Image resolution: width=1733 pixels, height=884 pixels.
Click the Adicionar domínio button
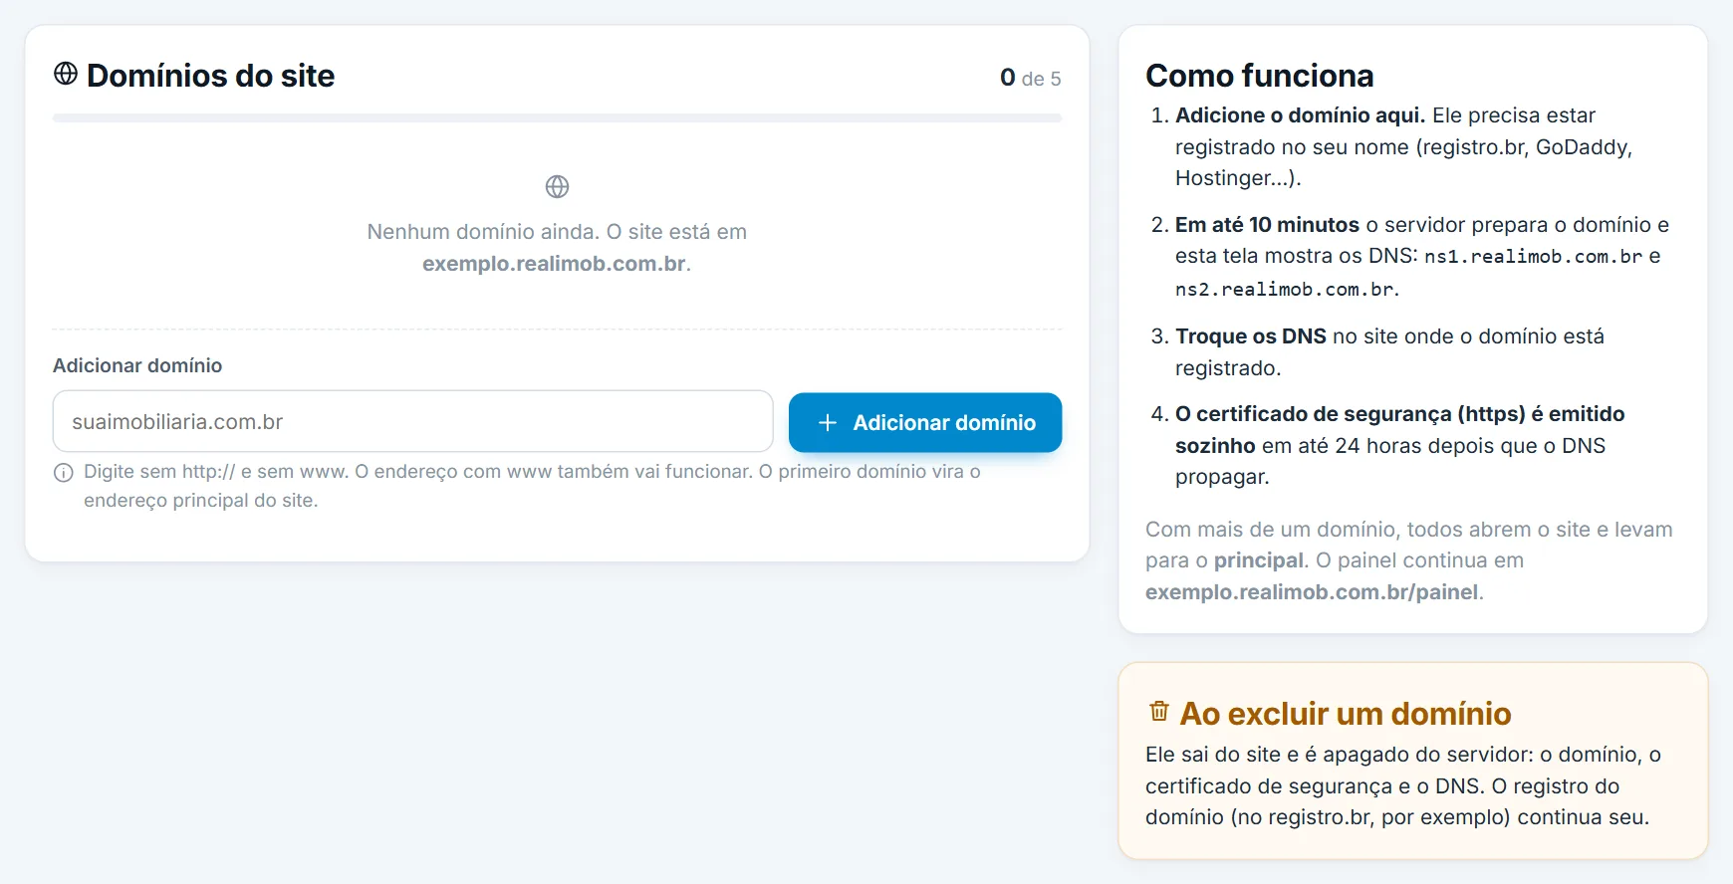point(925,423)
